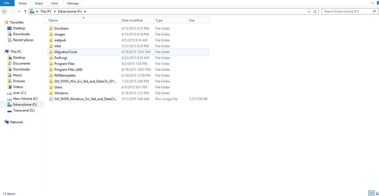
Task: Sort by Size column header
Action: (x=192, y=20)
